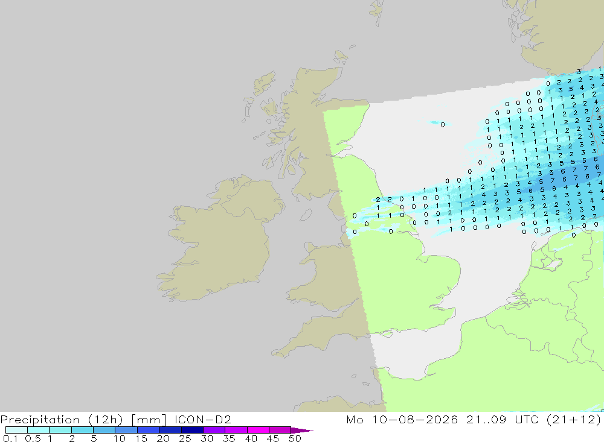
Task: Select the 10–15 mm legend color swatch
Action: [x=126, y=430]
